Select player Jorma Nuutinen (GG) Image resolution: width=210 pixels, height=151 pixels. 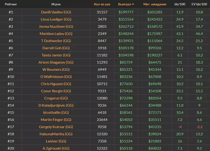click(x=56, y=26)
